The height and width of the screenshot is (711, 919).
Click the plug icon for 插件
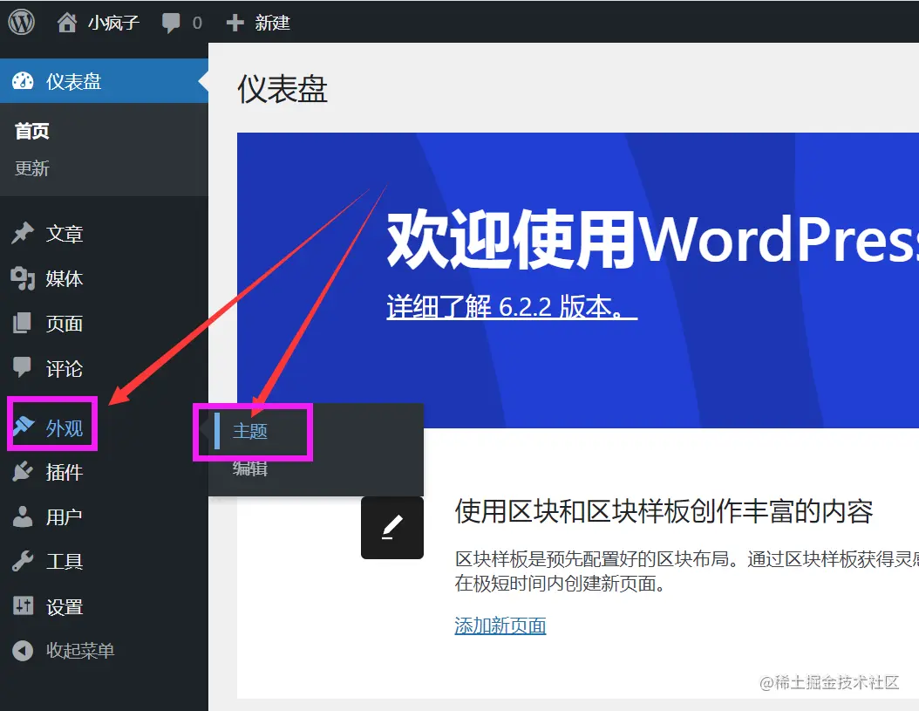[x=23, y=471]
